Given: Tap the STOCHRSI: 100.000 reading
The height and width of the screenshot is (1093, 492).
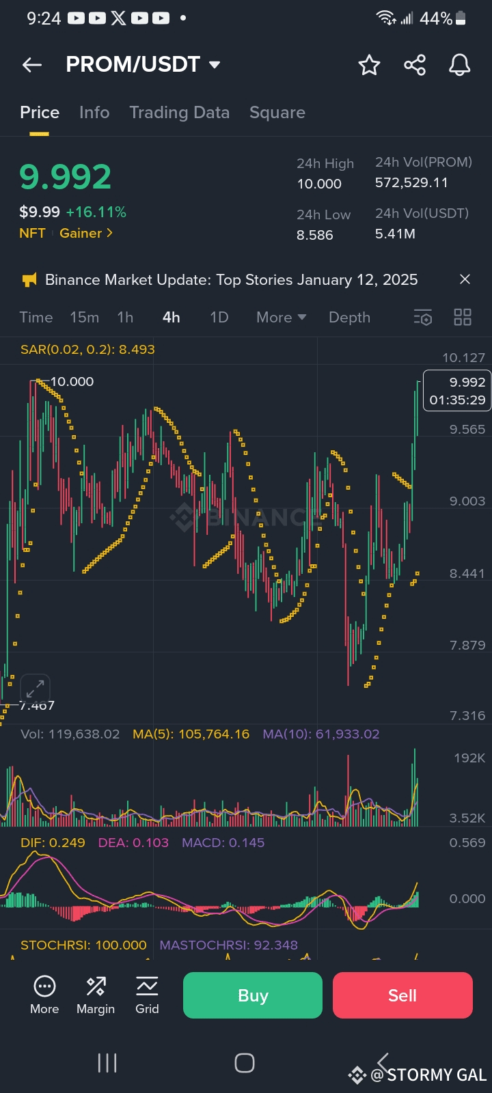Looking at the screenshot, I should pos(83,945).
